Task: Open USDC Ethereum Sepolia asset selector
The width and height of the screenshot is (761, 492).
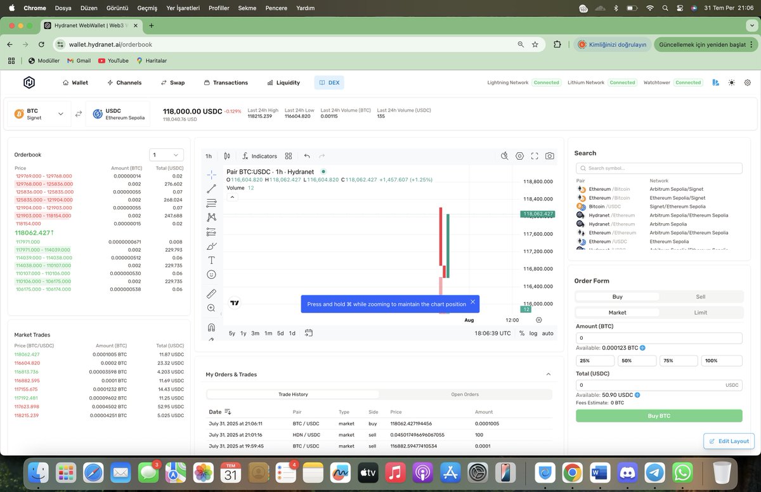Action: coord(118,114)
